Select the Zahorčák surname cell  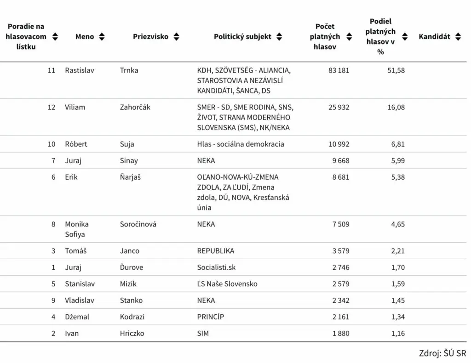coord(135,107)
